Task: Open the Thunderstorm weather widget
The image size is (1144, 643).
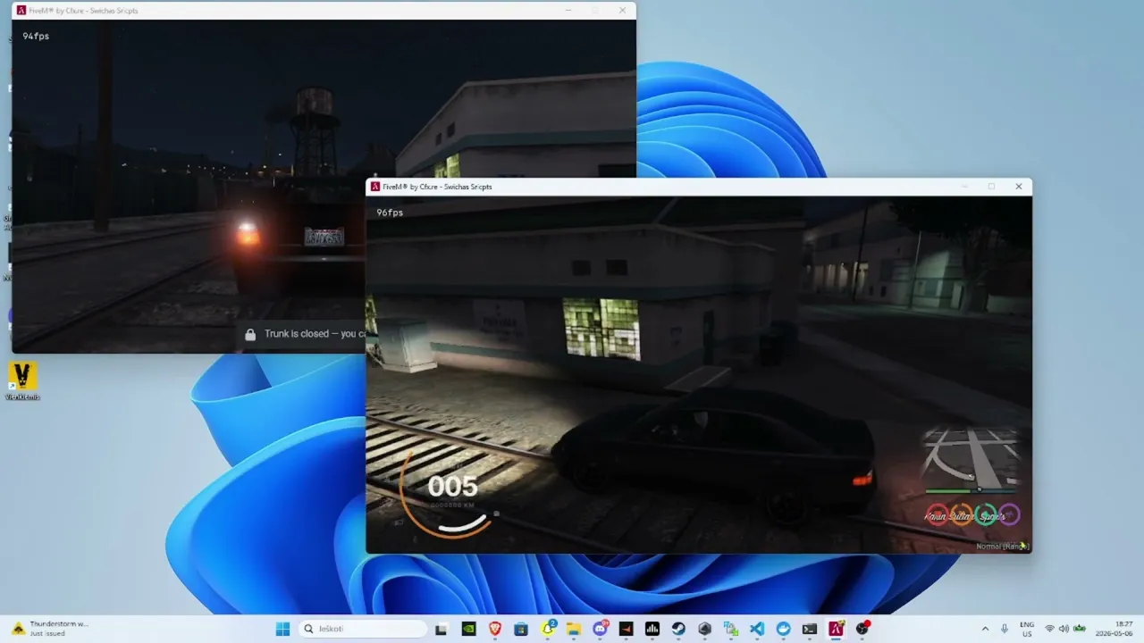Action: coord(50,629)
